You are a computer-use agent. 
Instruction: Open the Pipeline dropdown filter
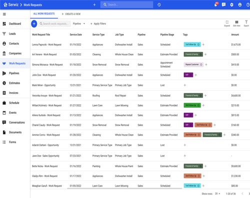point(79,23)
